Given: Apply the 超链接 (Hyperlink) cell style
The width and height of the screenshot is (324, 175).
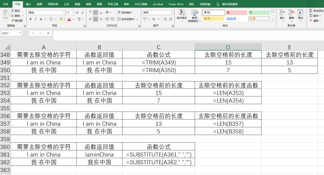Looking at the screenshot, I should 236,18.
